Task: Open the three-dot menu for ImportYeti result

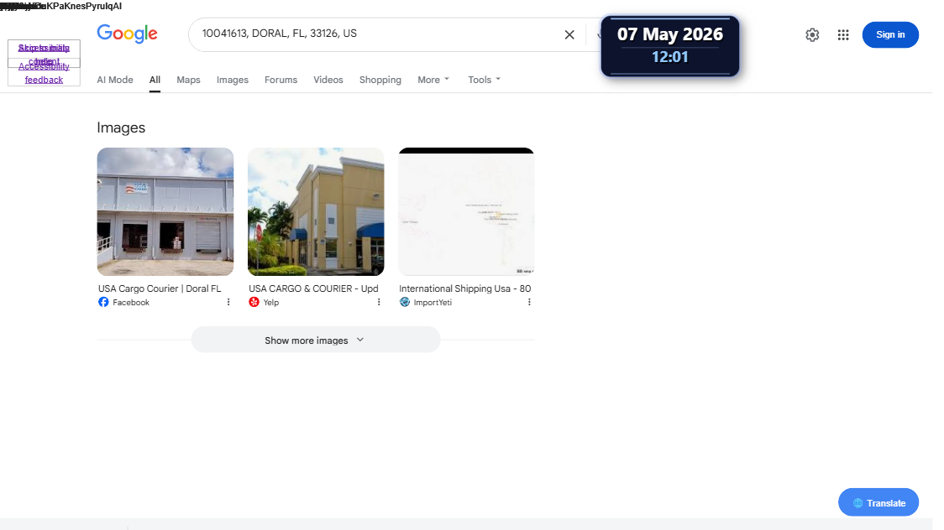Action: (529, 302)
